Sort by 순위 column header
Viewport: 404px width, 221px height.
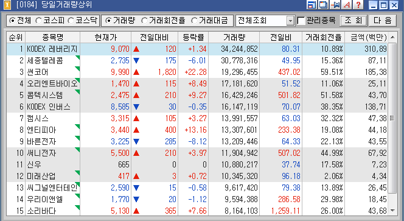click(x=16, y=38)
